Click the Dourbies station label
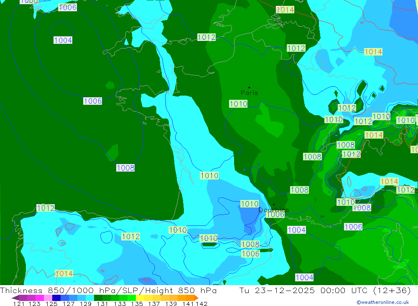This screenshot has height=306, width=418. (x=274, y=210)
